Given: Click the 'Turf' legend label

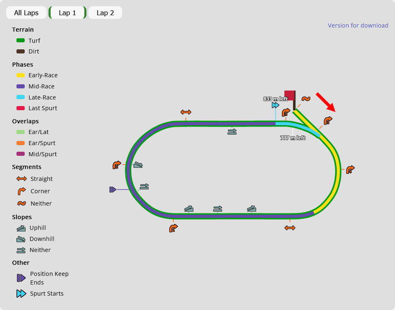Looking at the screenshot, I should click(34, 41).
